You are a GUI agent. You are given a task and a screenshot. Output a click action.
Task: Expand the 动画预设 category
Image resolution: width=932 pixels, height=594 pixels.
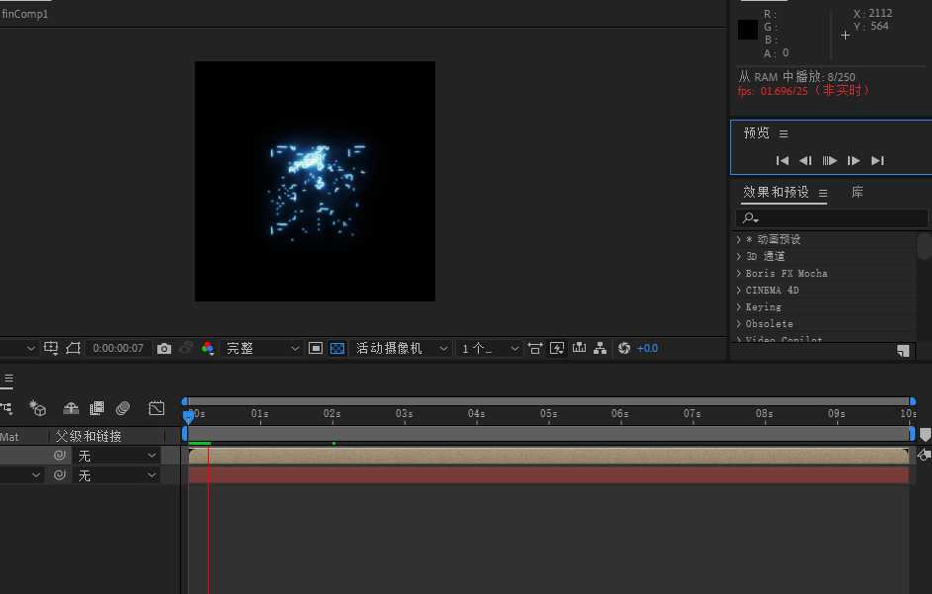[x=739, y=239]
